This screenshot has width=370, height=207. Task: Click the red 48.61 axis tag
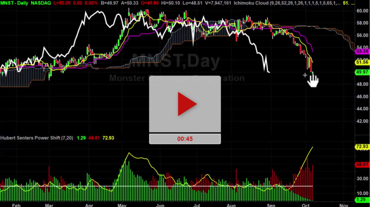[361, 164]
